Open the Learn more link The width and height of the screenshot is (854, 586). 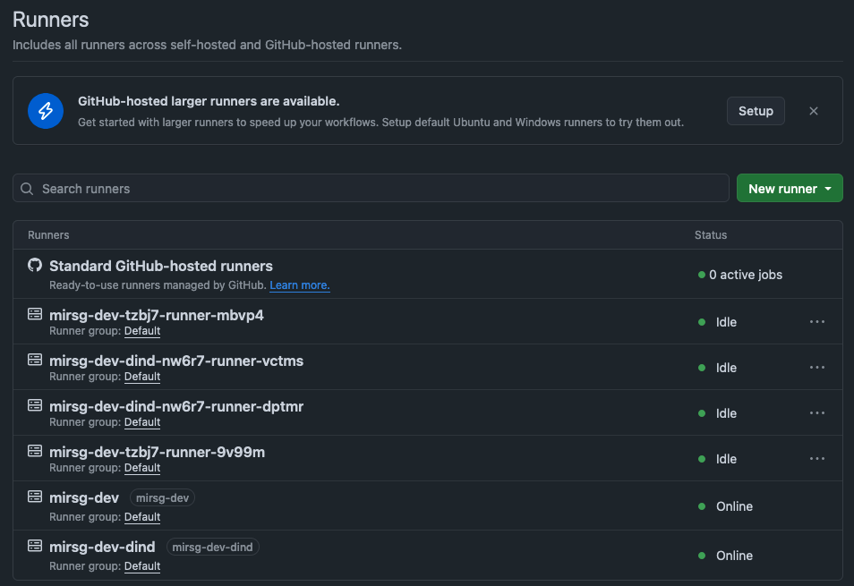tap(300, 285)
